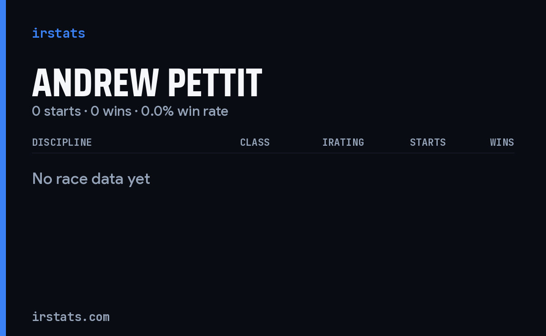Viewport: 546px width, 336px height.
Task: Sort by the WINS column header
Action: tap(502, 142)
